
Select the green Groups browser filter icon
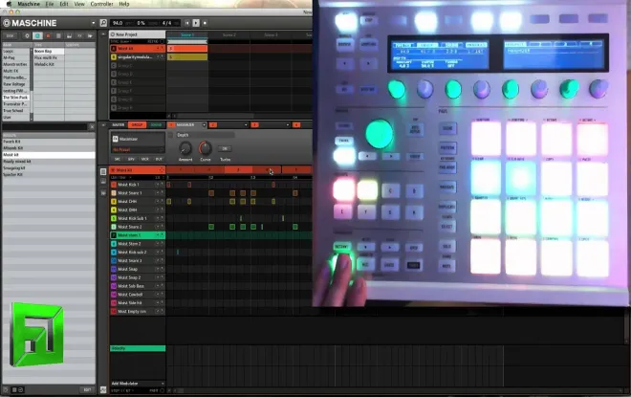(37, 35)
